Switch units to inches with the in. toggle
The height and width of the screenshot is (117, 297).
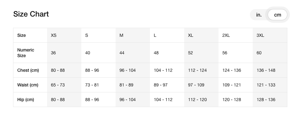(x=259, y=15)
